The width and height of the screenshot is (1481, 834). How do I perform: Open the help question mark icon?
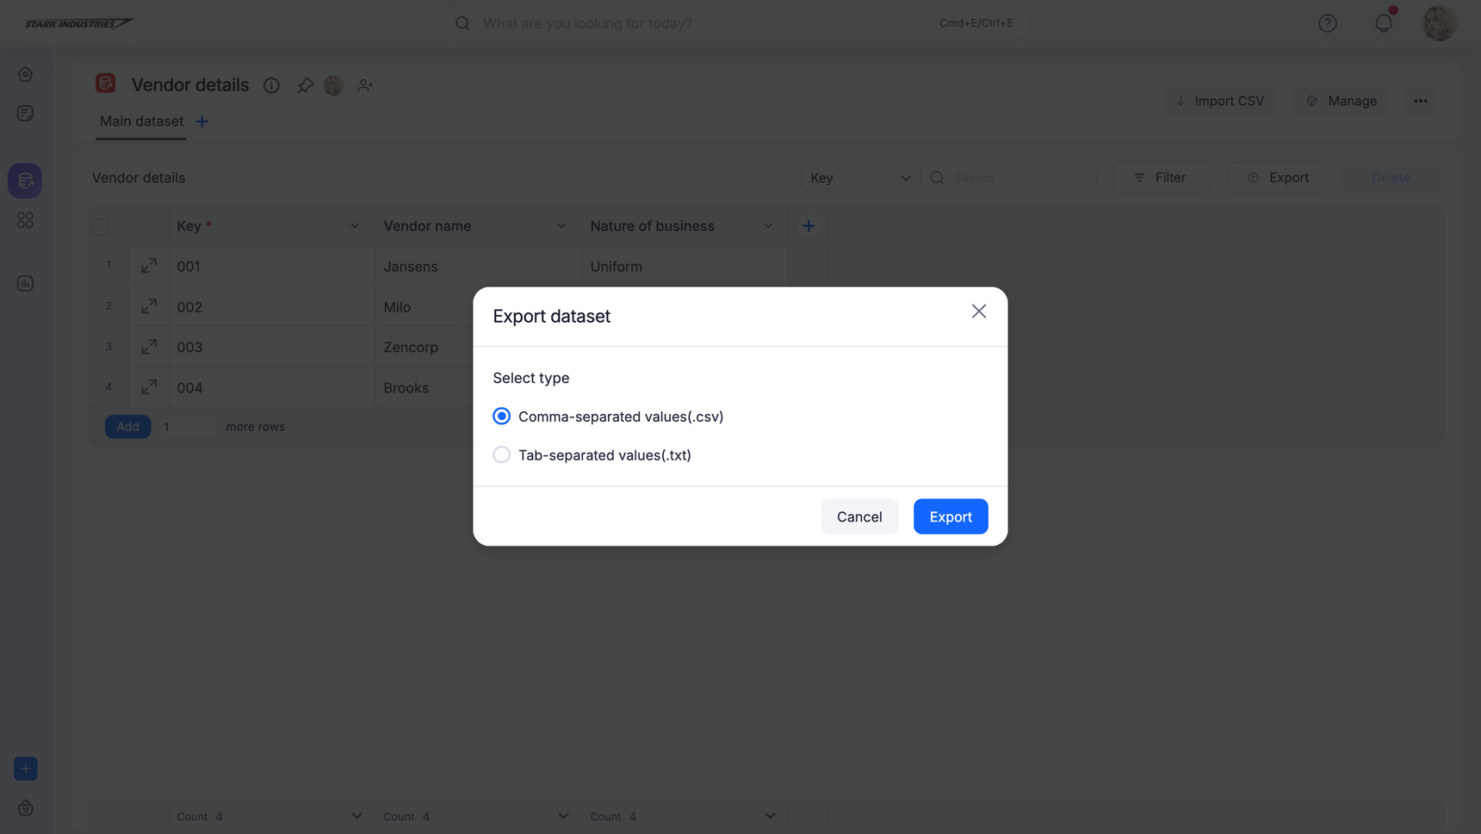pos(1327,23)
